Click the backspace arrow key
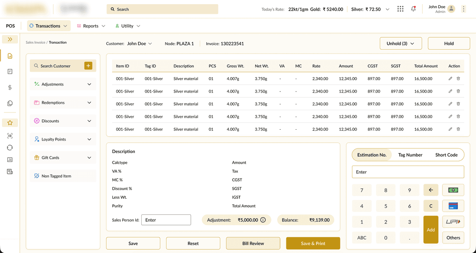 pyautogui.click(x=431, y=190)
